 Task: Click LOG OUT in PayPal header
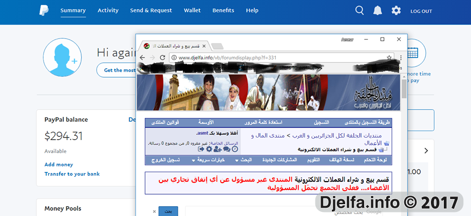coord(421,11)
